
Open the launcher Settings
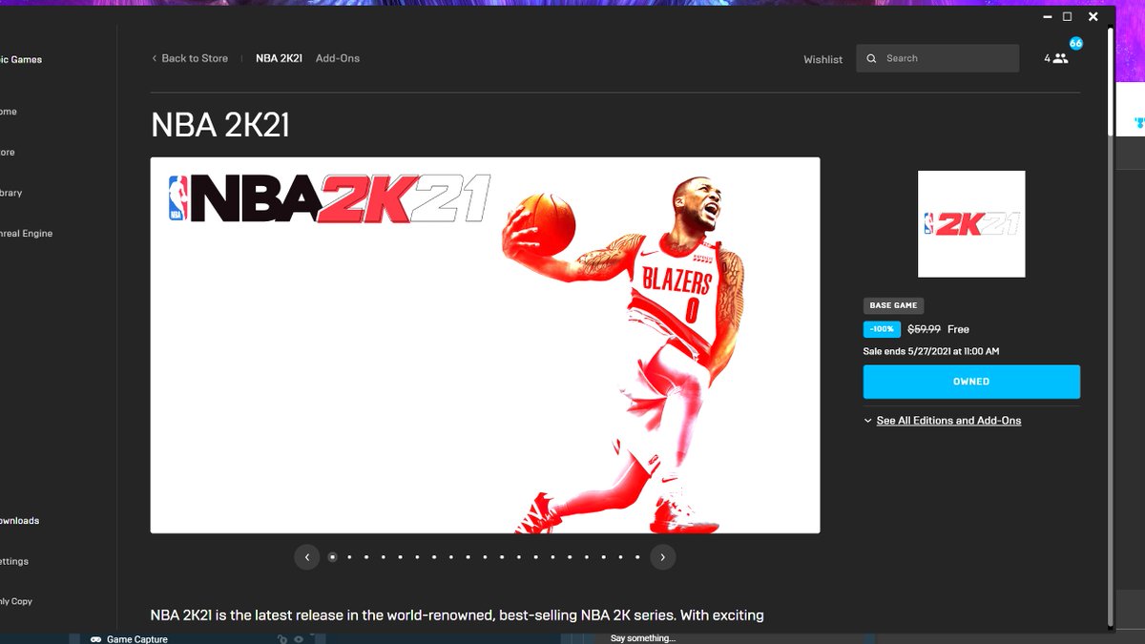pyautogui.click(x=13, y=561)
